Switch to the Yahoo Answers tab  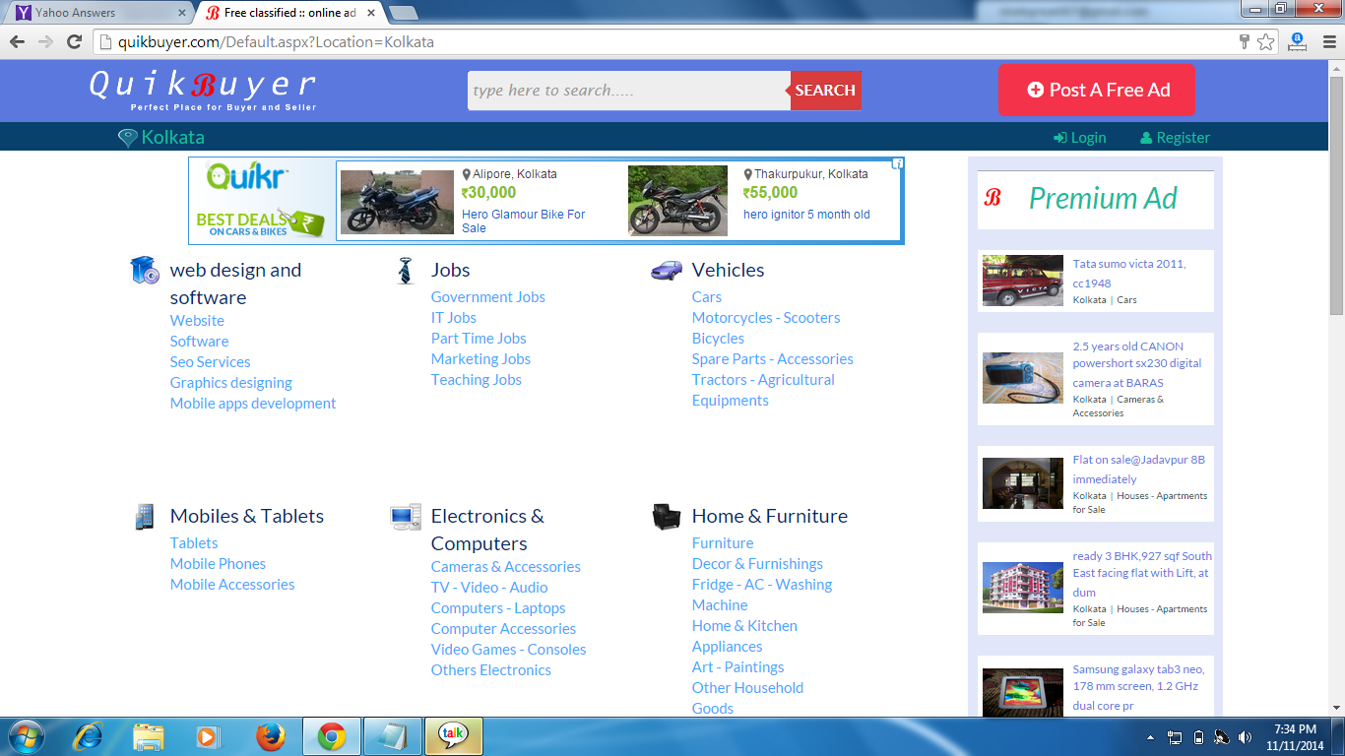point(96,13)
